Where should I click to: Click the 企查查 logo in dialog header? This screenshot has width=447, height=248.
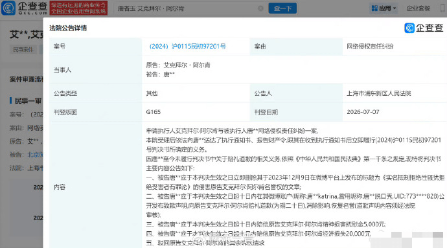pyautogui.click(x=424, y=28)
